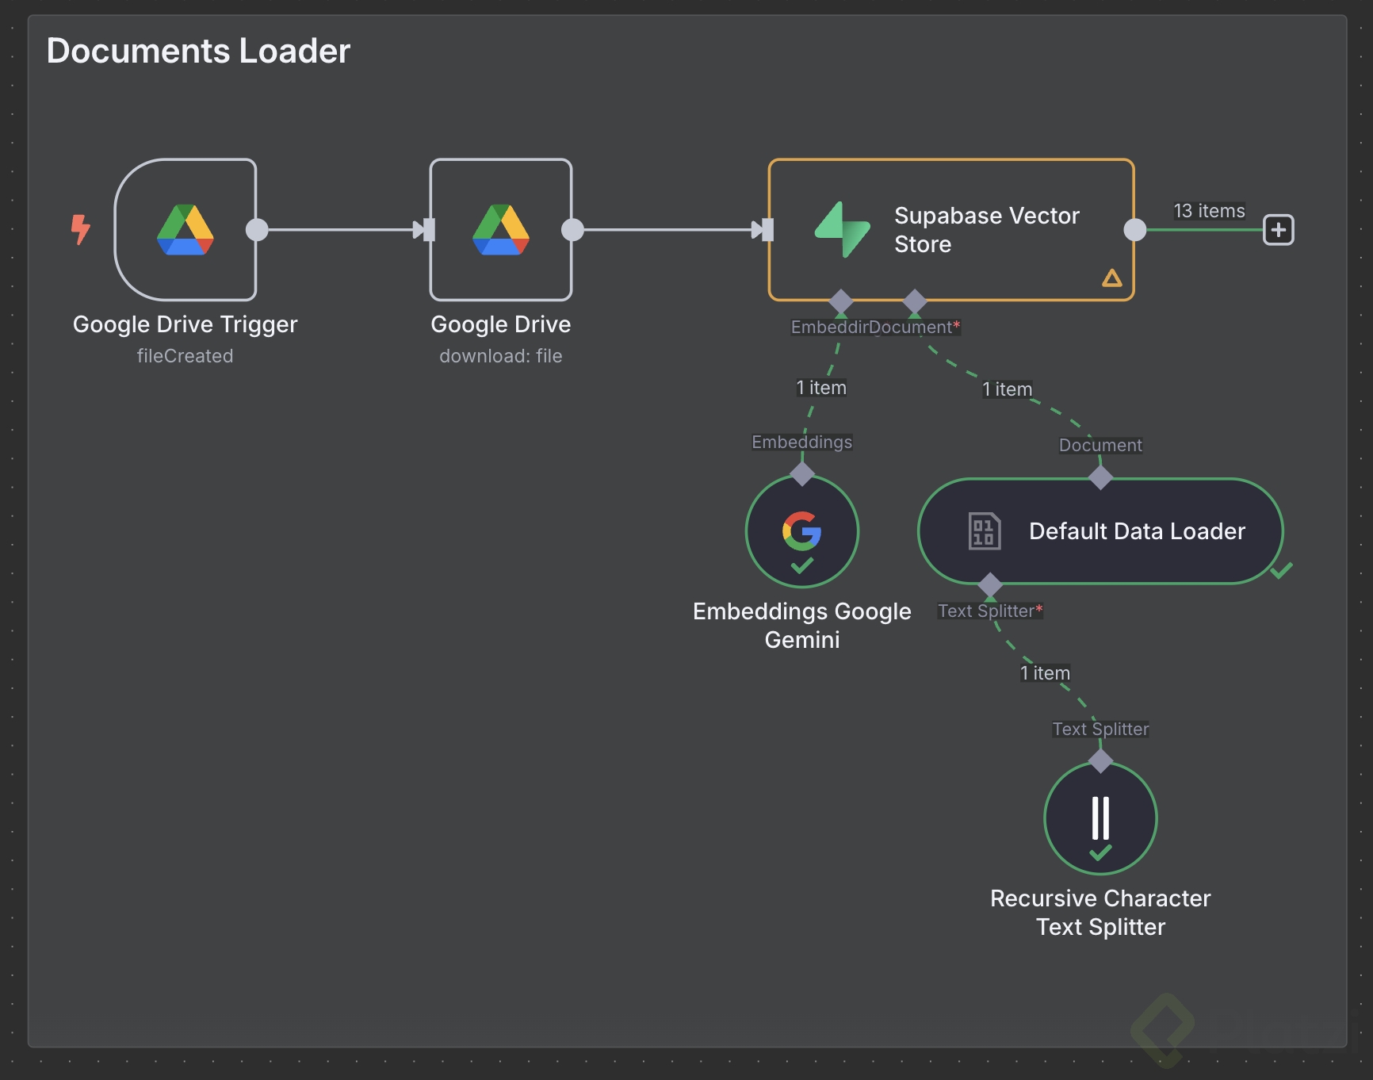Click the warning triangle on Supabase node
This screenshot has width=1373, height=1080.
(x=1112, y=278)
